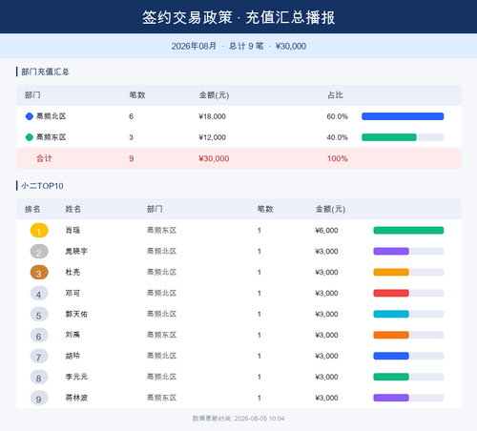Click 高频北区 in the rank 7 row
The width and height of the screenshot is (477, 431).
point(162,356)
